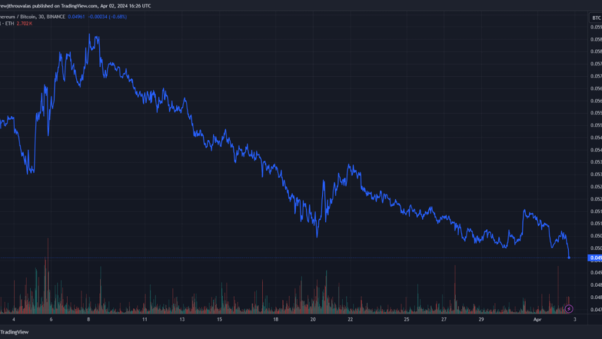
Task: Click the blue dot ending the price line
Action: (569, 258)
